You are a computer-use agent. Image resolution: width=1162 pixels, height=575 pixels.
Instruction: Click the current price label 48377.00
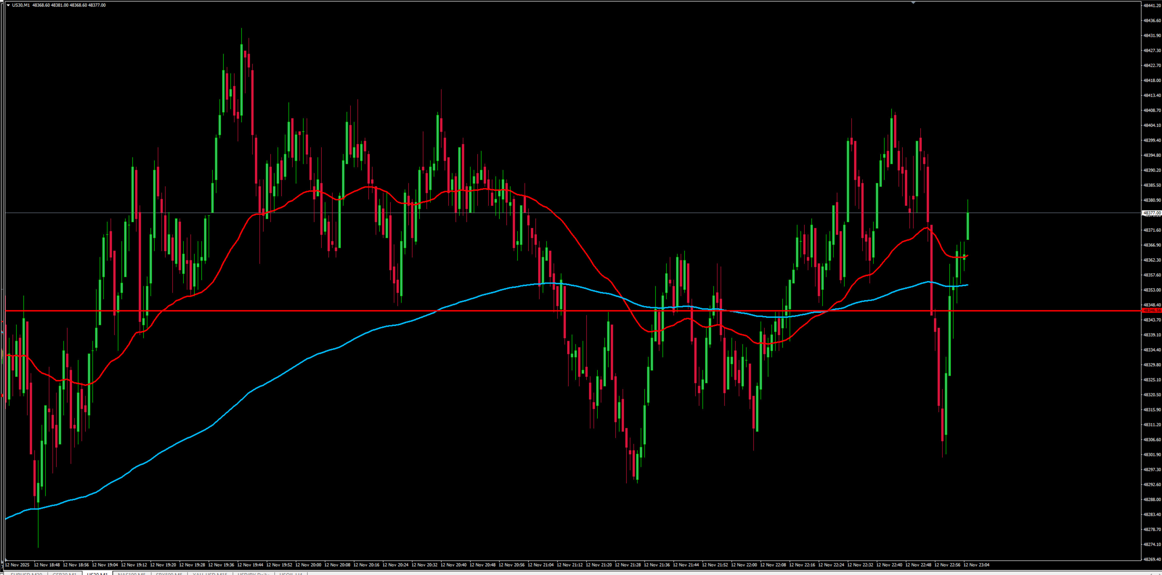coord(1152,213)
